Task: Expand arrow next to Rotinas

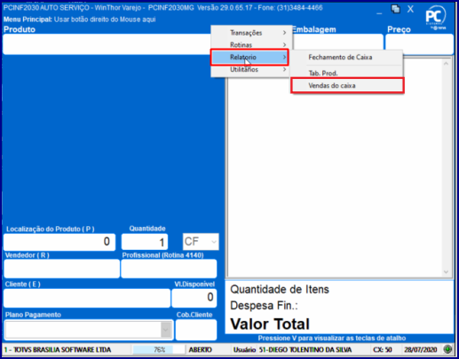Action: pyautogui.click(x=284, y=44)
